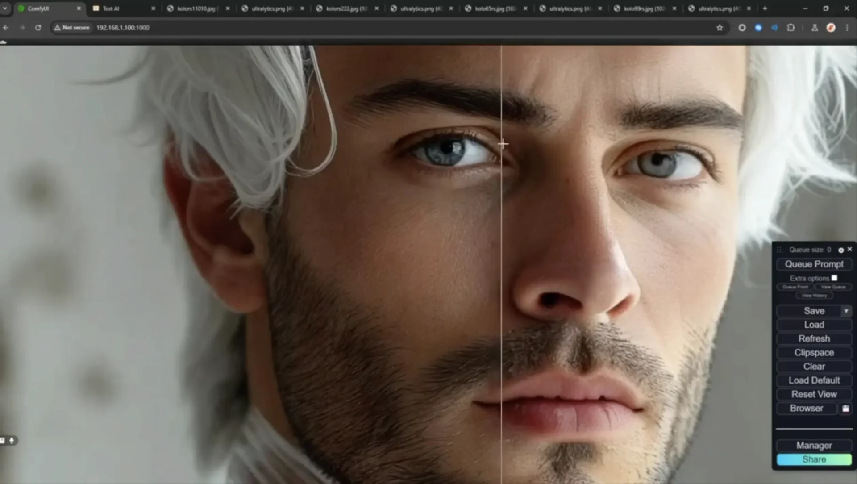
Task: Bookmark page with the star icon
Action: point(720,28)
